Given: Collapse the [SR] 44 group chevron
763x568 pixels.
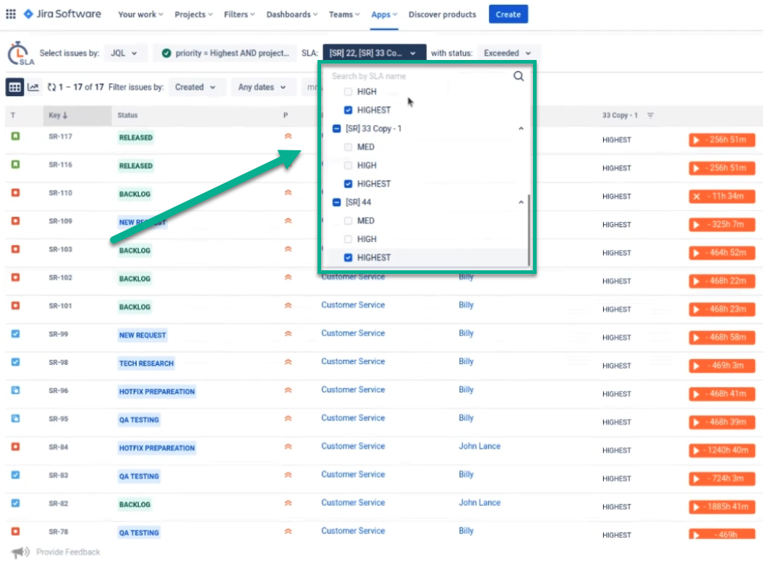Looking at the screenshot, I should tap(521, 202).
